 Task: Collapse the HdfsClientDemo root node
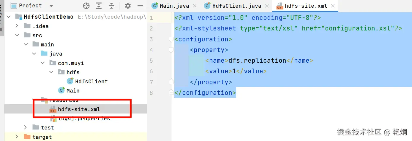[8, 17]
